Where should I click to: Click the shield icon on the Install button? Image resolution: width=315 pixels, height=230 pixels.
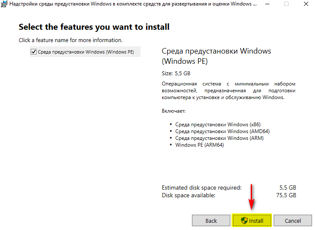tap(244, 221)
